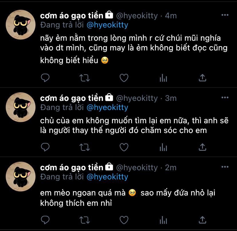Open more options on the 3m tweet
Image resolution: width=237 pixels, height=231 pixels.
point(225,98)
